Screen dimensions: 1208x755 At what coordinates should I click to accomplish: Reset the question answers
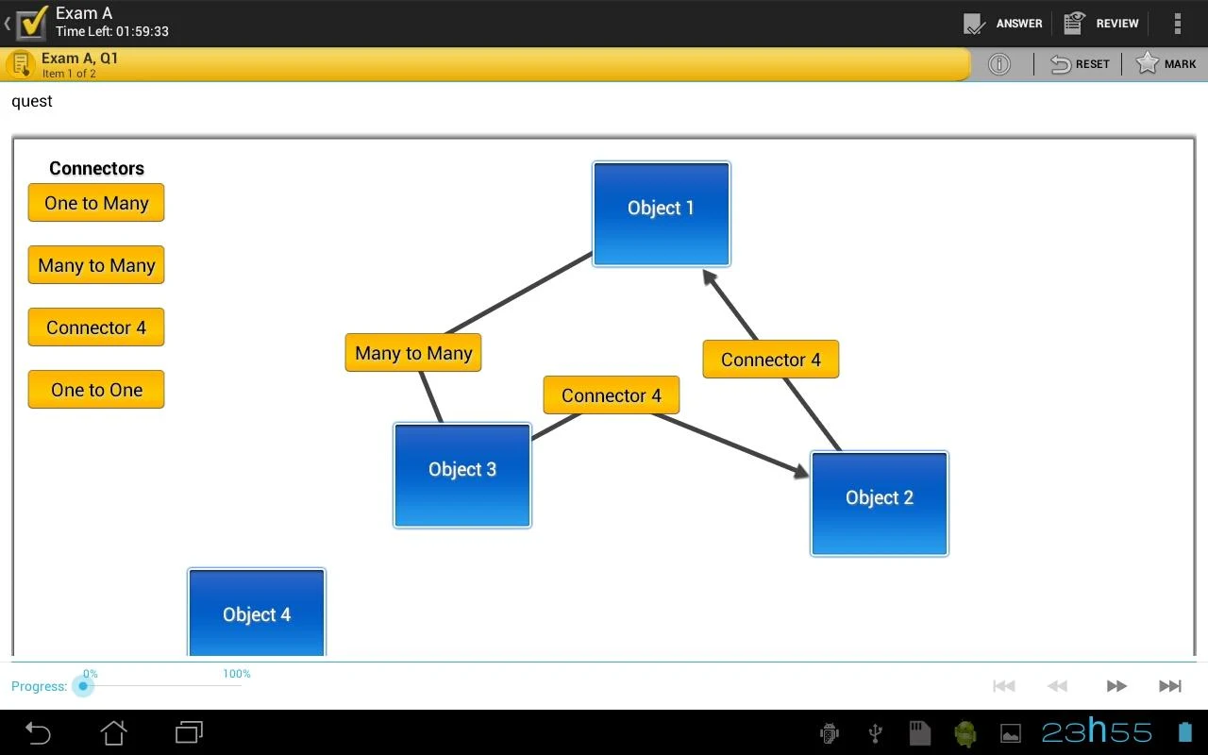[x=1080, y=64]
